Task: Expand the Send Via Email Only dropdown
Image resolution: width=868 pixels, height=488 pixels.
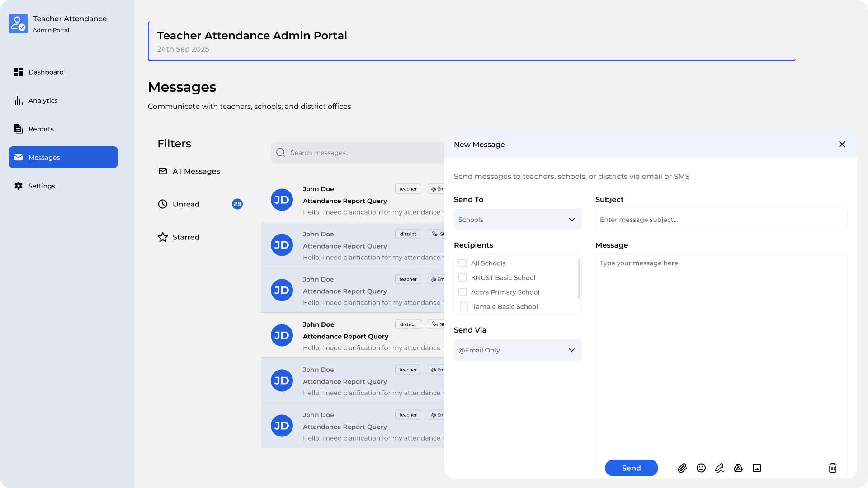Action: click(x=518, y=350)
